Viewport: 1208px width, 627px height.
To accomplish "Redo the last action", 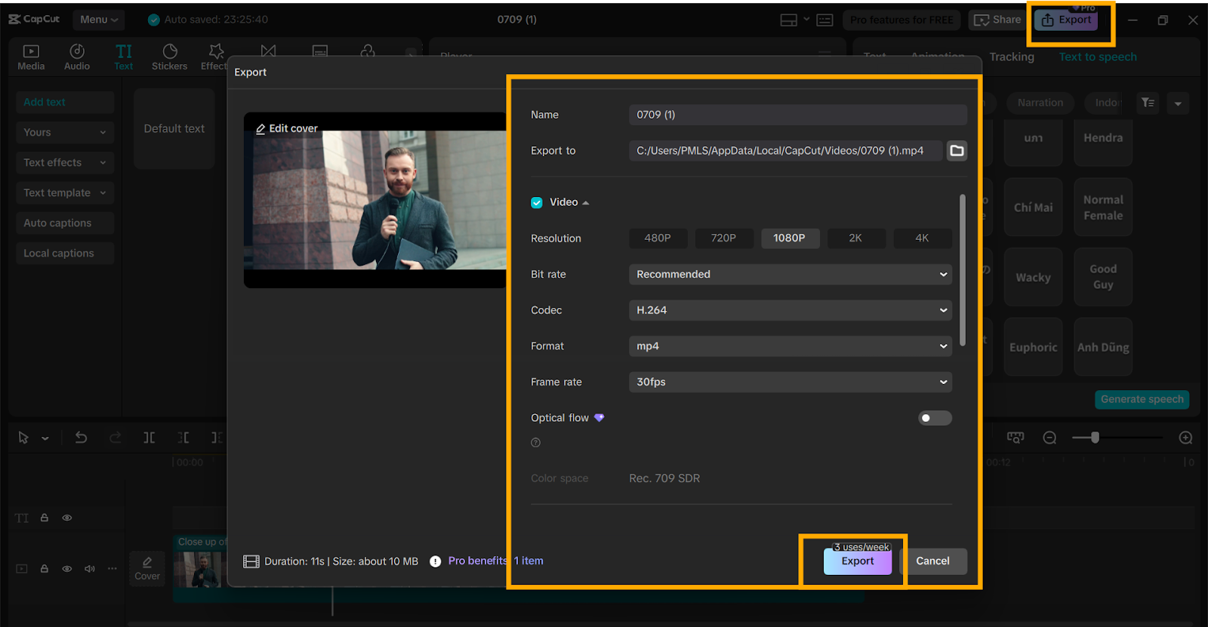I will coord(115,438).
